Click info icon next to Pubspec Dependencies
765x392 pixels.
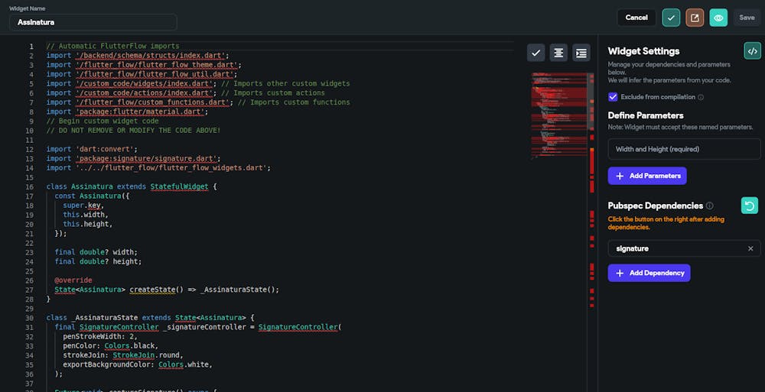710,206
